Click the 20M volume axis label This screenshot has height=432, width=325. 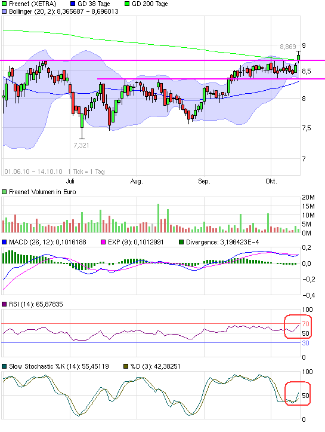pos(308,197)
